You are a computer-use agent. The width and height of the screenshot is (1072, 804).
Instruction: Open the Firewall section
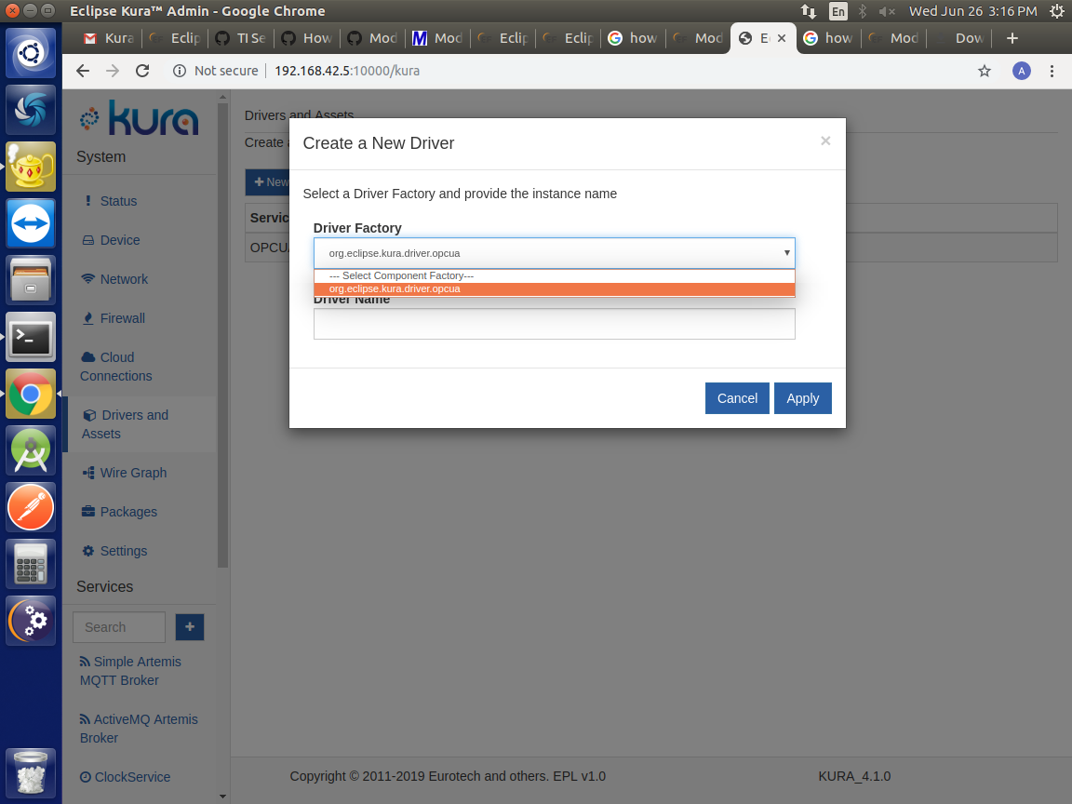coord(114,318)
